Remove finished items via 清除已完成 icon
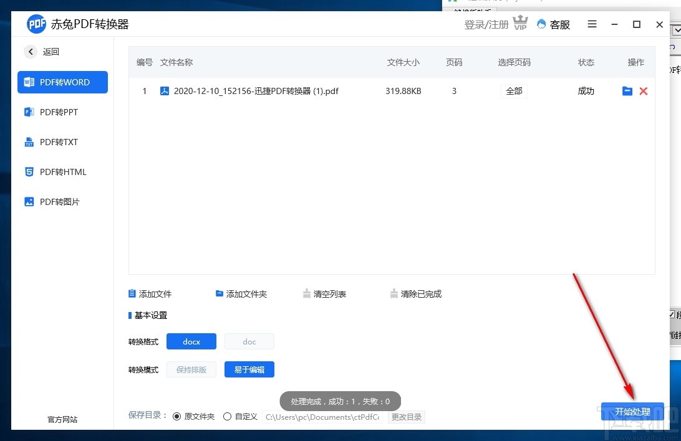This screenshot has height=441, width=681. point(394,293)
